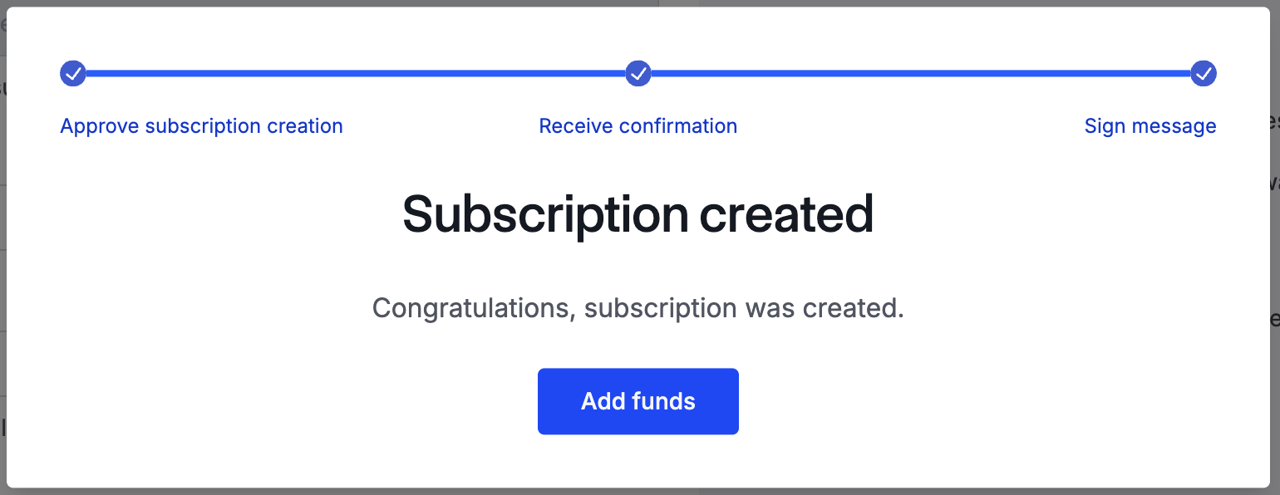Screen dimensions: 1280x495
Task: Click the Approve subscription creation checkmark icon
Action: click(73, 73)
